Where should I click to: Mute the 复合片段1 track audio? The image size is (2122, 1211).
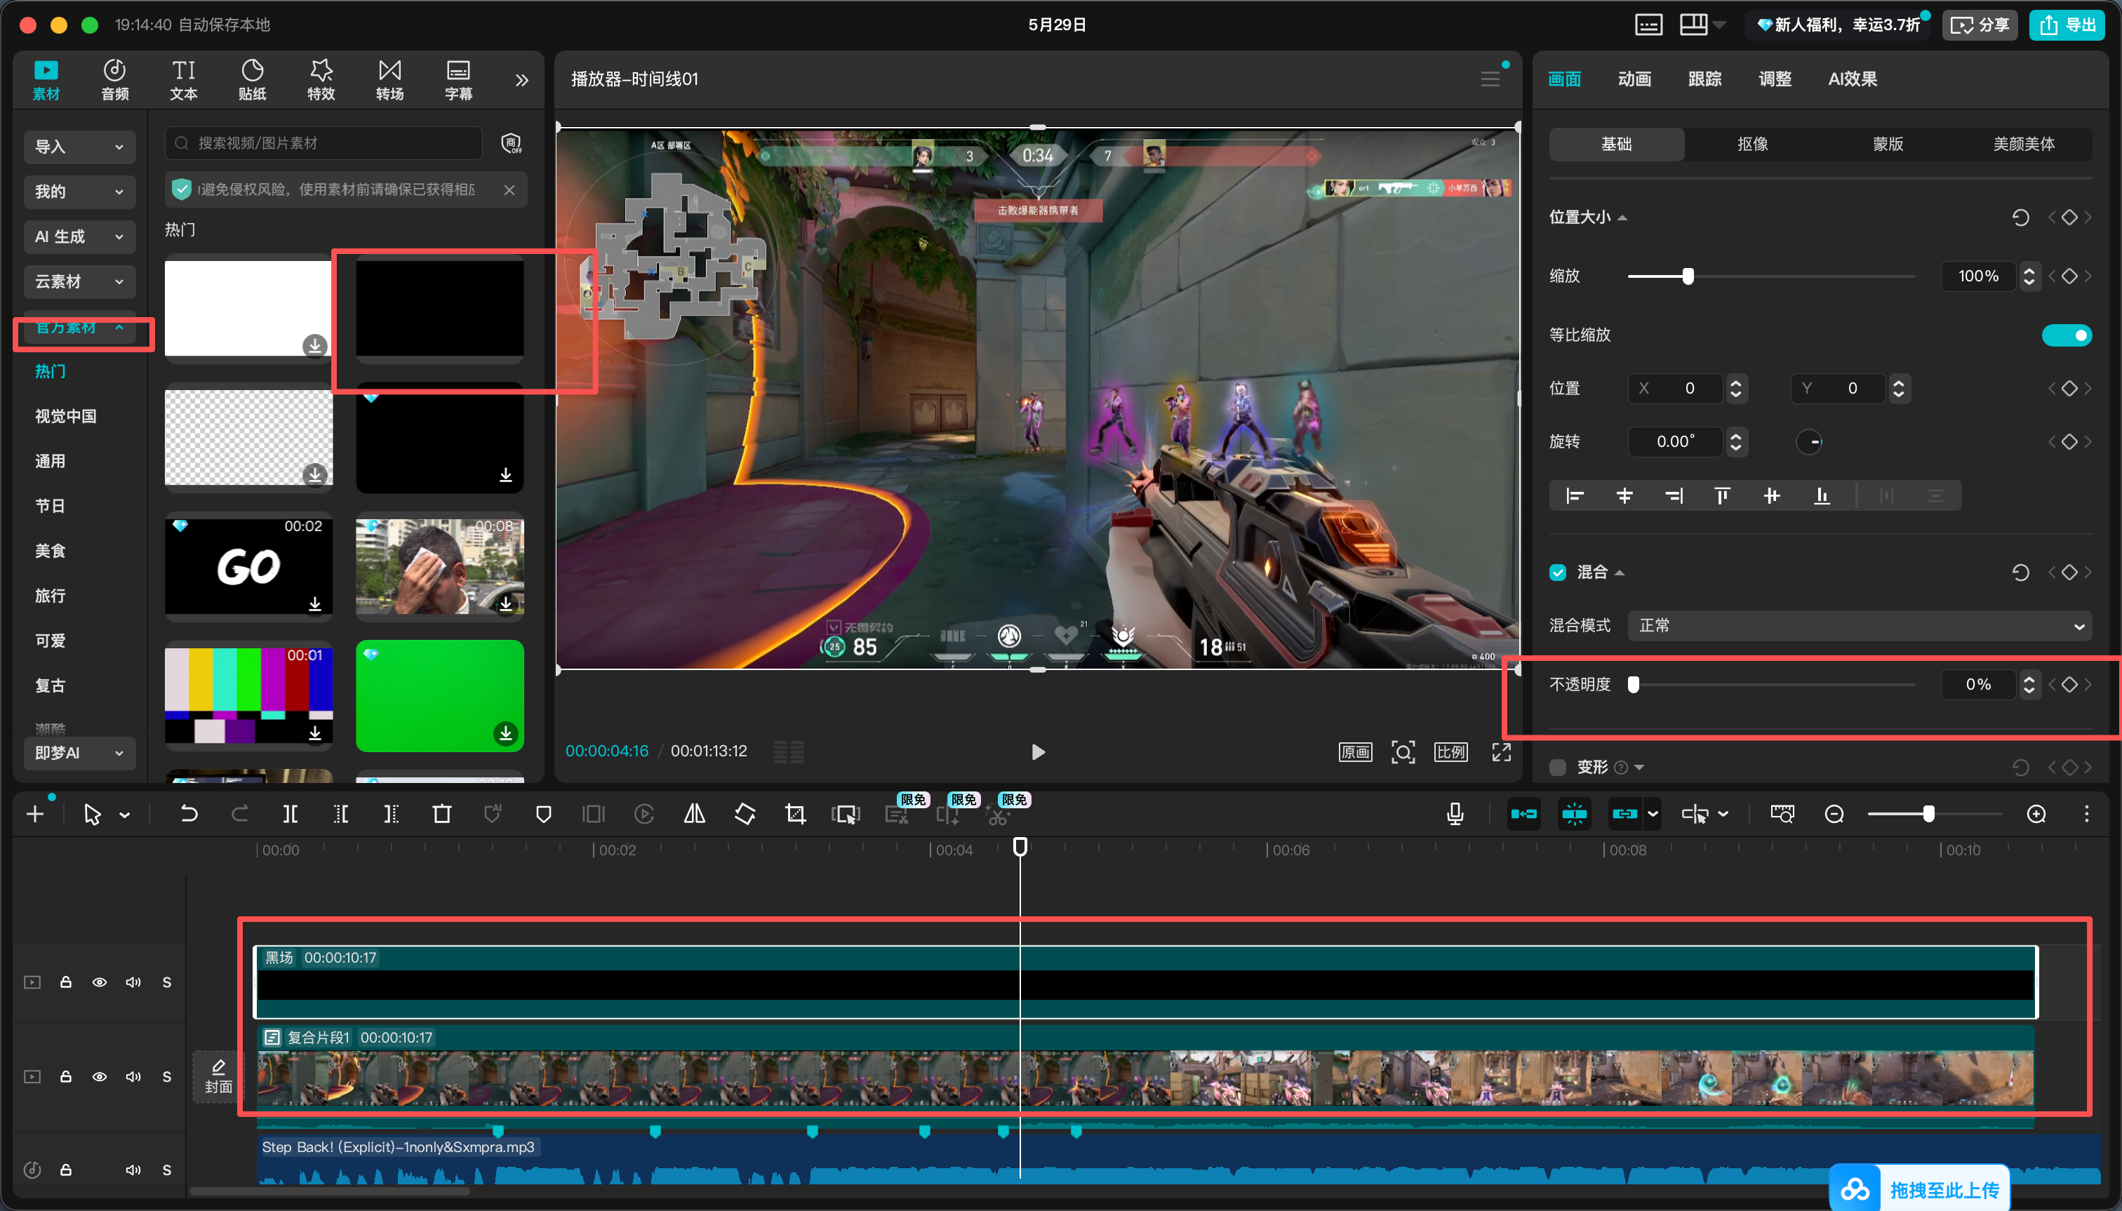coord(133,1076)
